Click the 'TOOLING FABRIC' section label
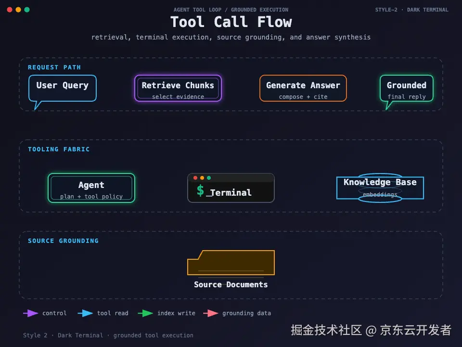The width and height of the screenshot is (462, 347). click(x=59, y=149)
